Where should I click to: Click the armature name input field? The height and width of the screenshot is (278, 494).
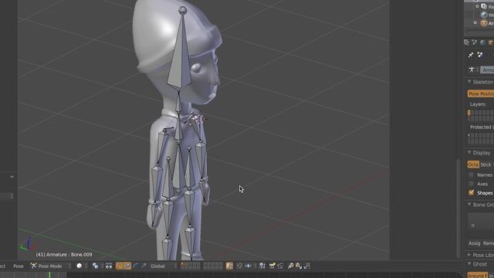click(487, 70)
